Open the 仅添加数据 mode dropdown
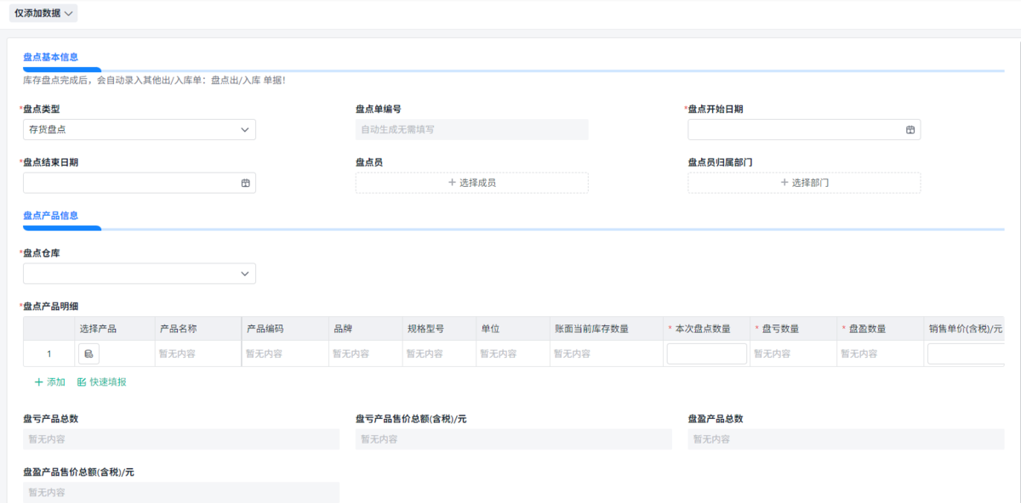The width and height of the screenshot is (1021, 503). tap(44, 13)
